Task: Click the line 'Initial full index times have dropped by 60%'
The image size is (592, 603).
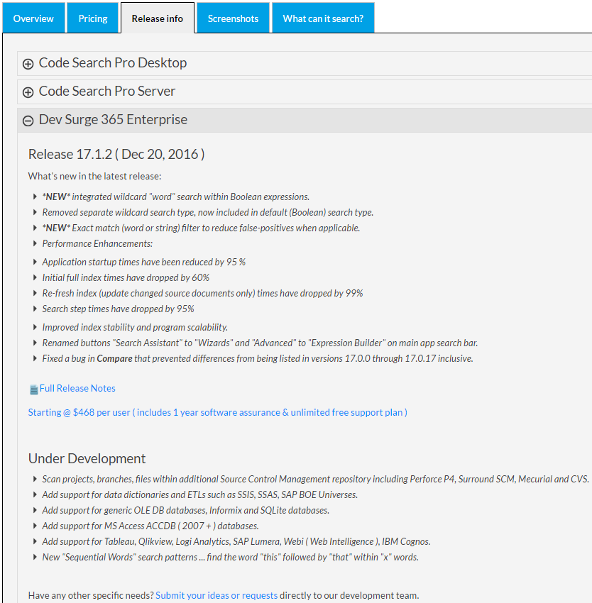Action: point(126,277)
